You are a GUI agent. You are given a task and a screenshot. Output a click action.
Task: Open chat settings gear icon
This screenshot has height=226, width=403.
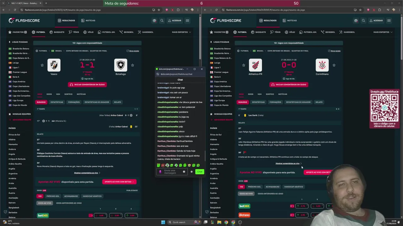point(191,172)
